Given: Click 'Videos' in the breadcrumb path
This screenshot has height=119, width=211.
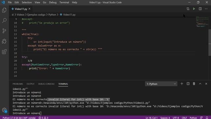Looking at the screenshot, I should 20,15.
